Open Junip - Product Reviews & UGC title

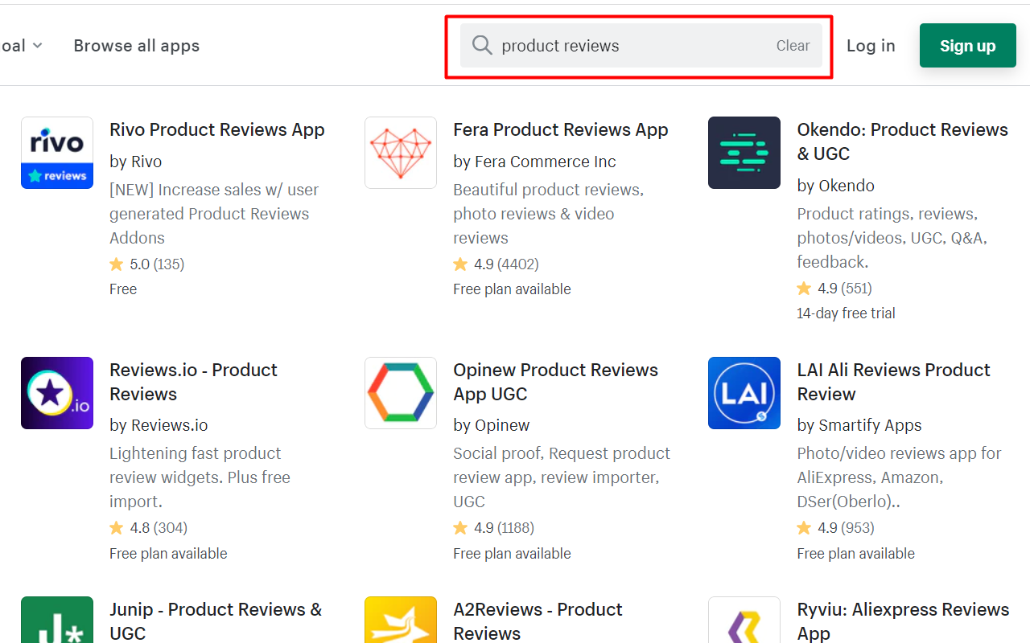click(216, 620)
